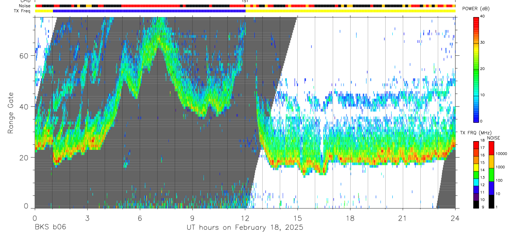Click the yellow 14-15 MHz TX FRQ swatch
Image resolution: width=512 pixels, height=236 pixels.
pyautogui.click(x=476, y=167)
